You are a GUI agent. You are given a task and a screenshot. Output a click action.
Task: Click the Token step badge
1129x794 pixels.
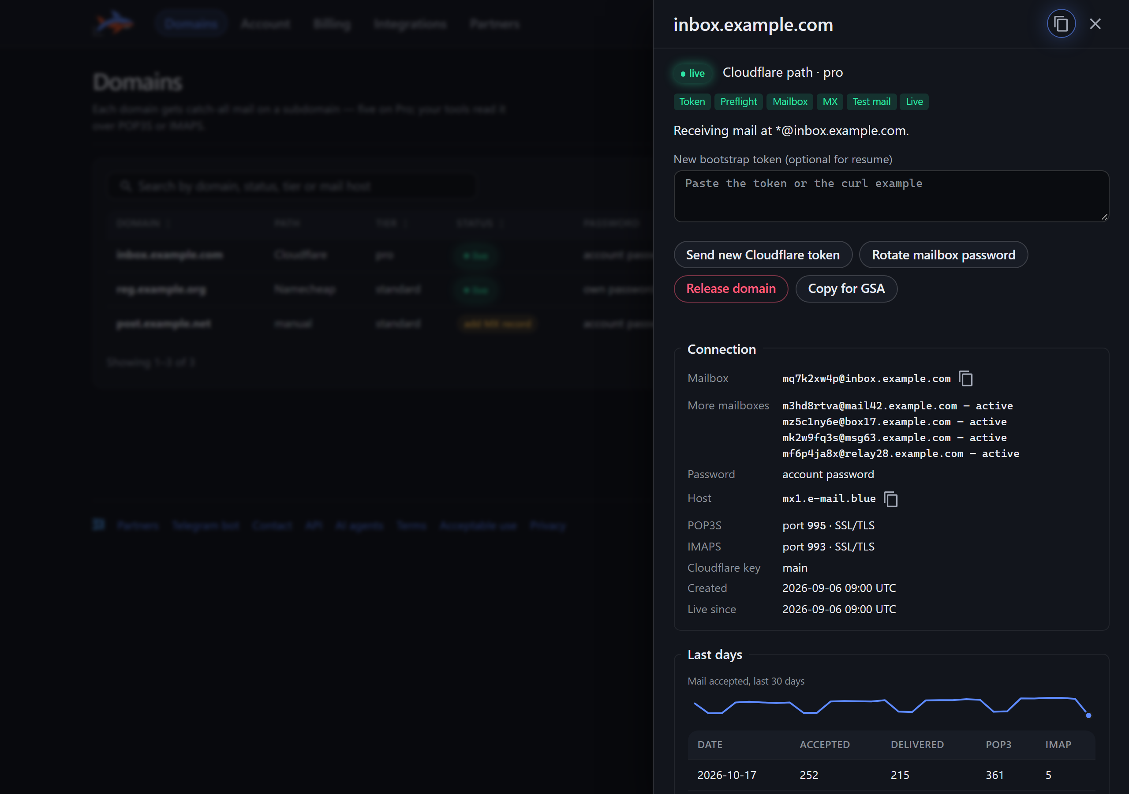[692, 102]
